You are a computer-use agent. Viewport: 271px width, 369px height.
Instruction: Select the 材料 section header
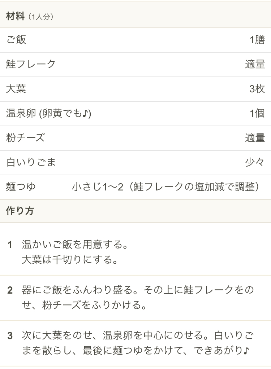coord(135,14)
